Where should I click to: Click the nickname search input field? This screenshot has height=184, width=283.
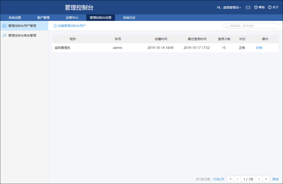[x=251, y=26]
